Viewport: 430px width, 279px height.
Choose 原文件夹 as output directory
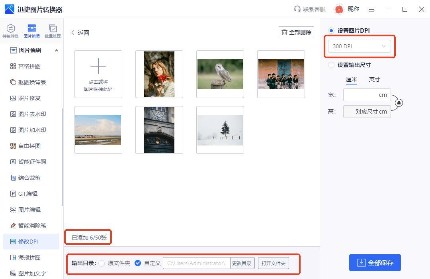click(102, 263)
